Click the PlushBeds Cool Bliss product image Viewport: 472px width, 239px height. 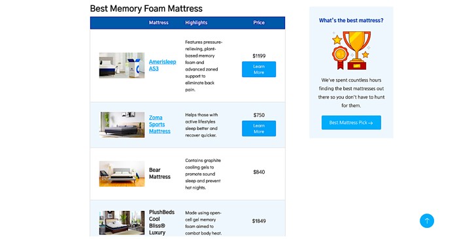tap(122, 223)
